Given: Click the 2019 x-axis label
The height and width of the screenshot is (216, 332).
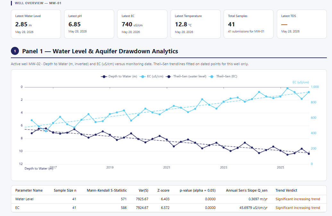Looking at the screenshot, I should [x=110, y=168].
